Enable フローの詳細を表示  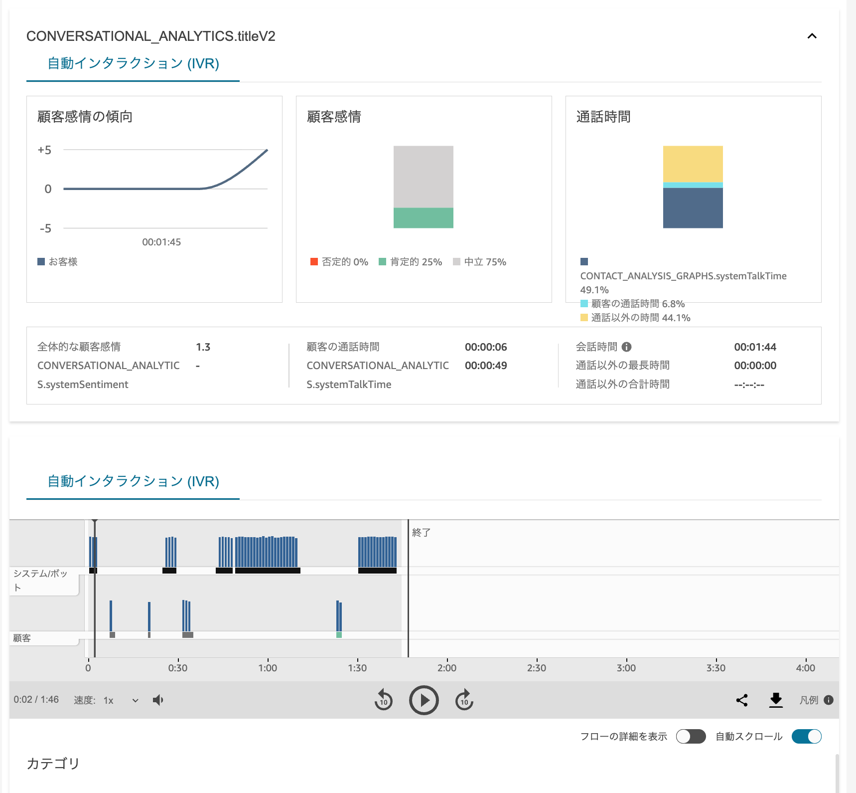[x=691, y=736]
